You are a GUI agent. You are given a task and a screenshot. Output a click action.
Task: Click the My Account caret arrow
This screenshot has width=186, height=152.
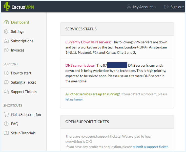pyautogui.click(x=155, y=7)
